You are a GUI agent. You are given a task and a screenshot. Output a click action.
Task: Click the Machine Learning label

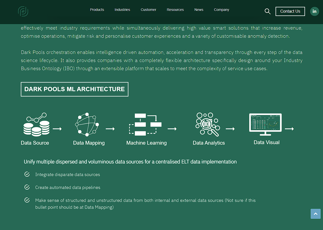147,143
